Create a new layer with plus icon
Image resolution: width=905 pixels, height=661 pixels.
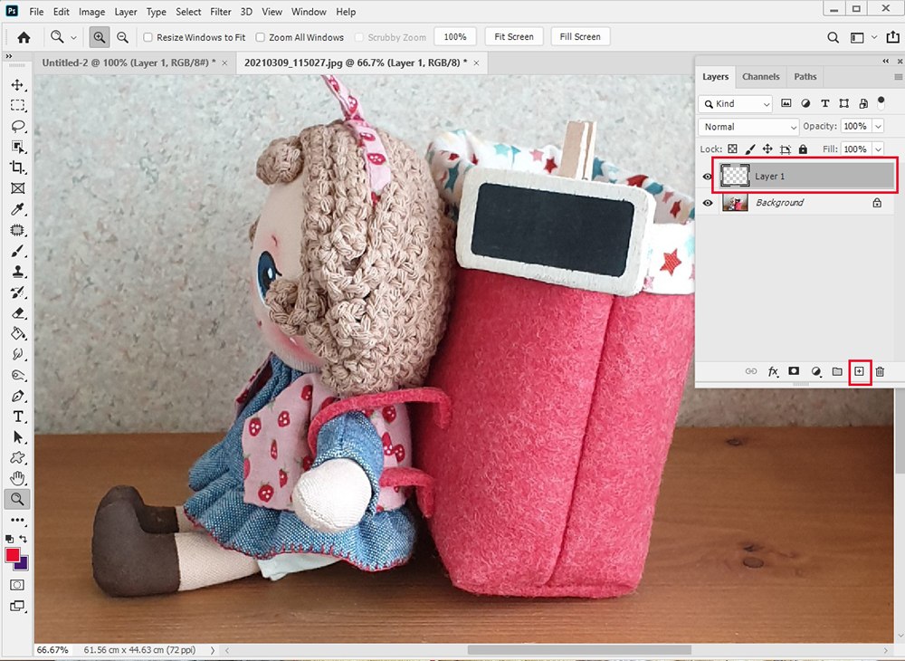coord(859,371)
